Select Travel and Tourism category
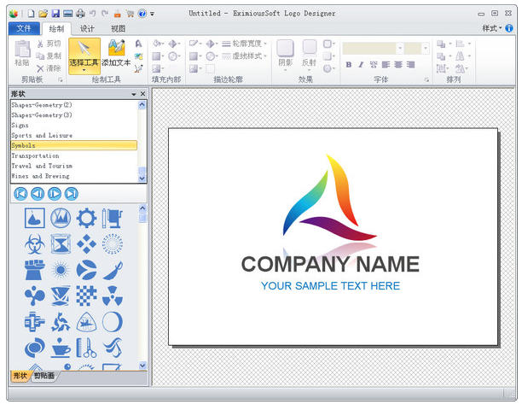This screenshot has height=404, width=522. (x=74, y=166)
